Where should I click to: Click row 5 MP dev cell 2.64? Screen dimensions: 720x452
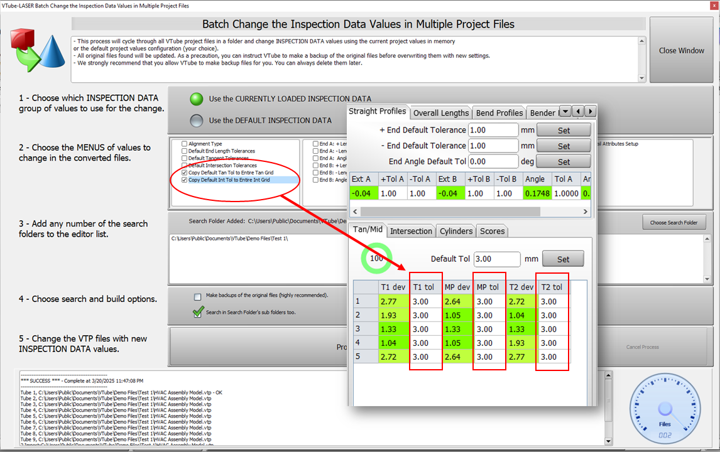458,357
